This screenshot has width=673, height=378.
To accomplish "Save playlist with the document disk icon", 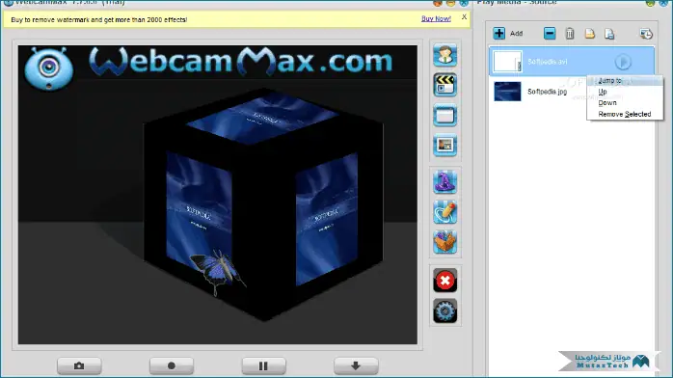I will [609, 34].
